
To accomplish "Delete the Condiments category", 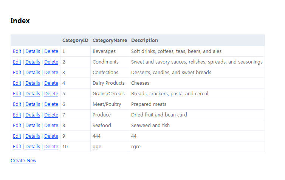I will pos(51,62).
